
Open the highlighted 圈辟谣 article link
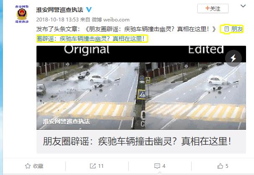pos(92,39)
